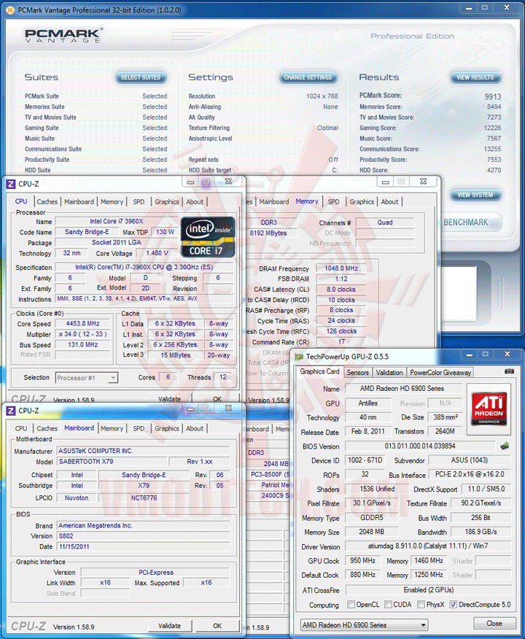
Task: Open the SPD tab in the top CPU-Z window
Action: tap(139, 202)
